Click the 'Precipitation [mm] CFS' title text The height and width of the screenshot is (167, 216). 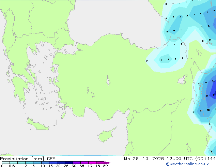[28, 159]
